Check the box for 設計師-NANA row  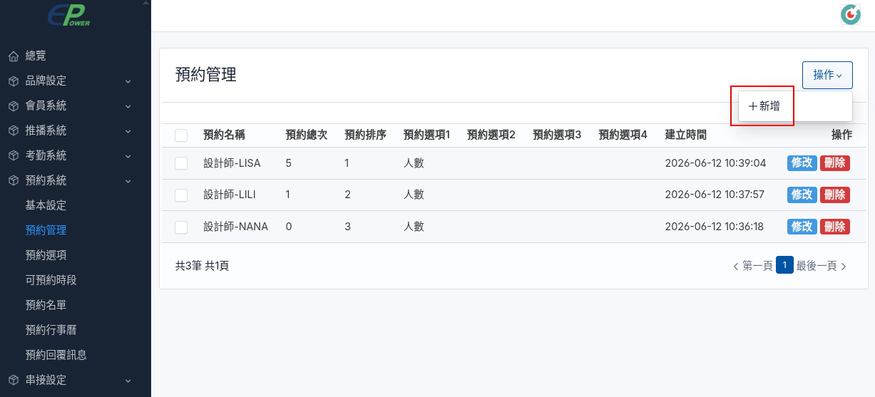coord(181,227)
